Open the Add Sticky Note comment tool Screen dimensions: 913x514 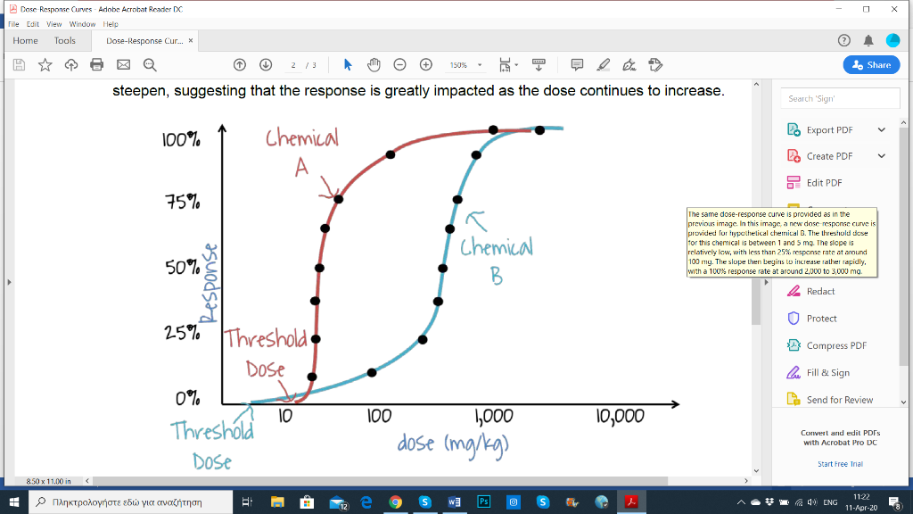pyautogui.click(x=577, y=64)
